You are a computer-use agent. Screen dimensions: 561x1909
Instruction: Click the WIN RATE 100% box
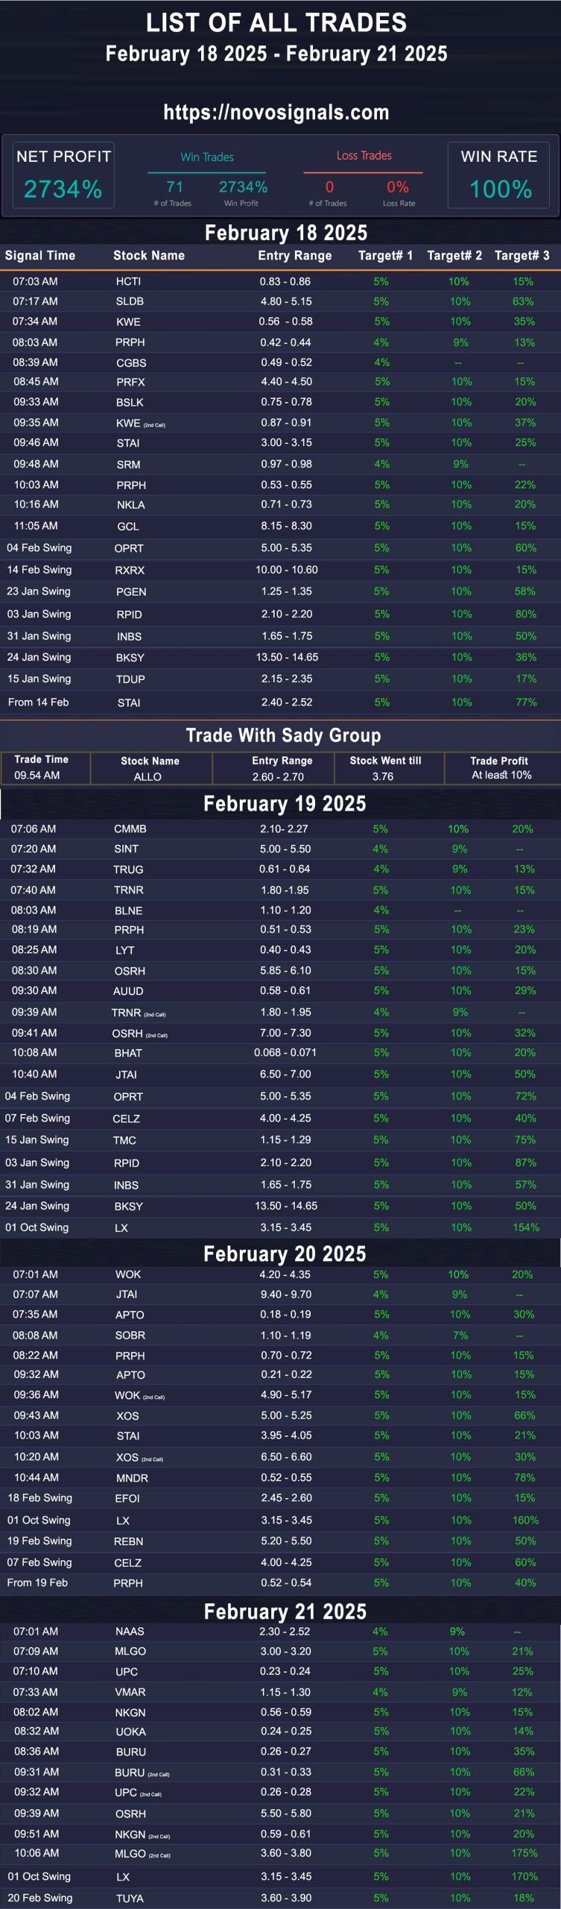tap(498, 175)
